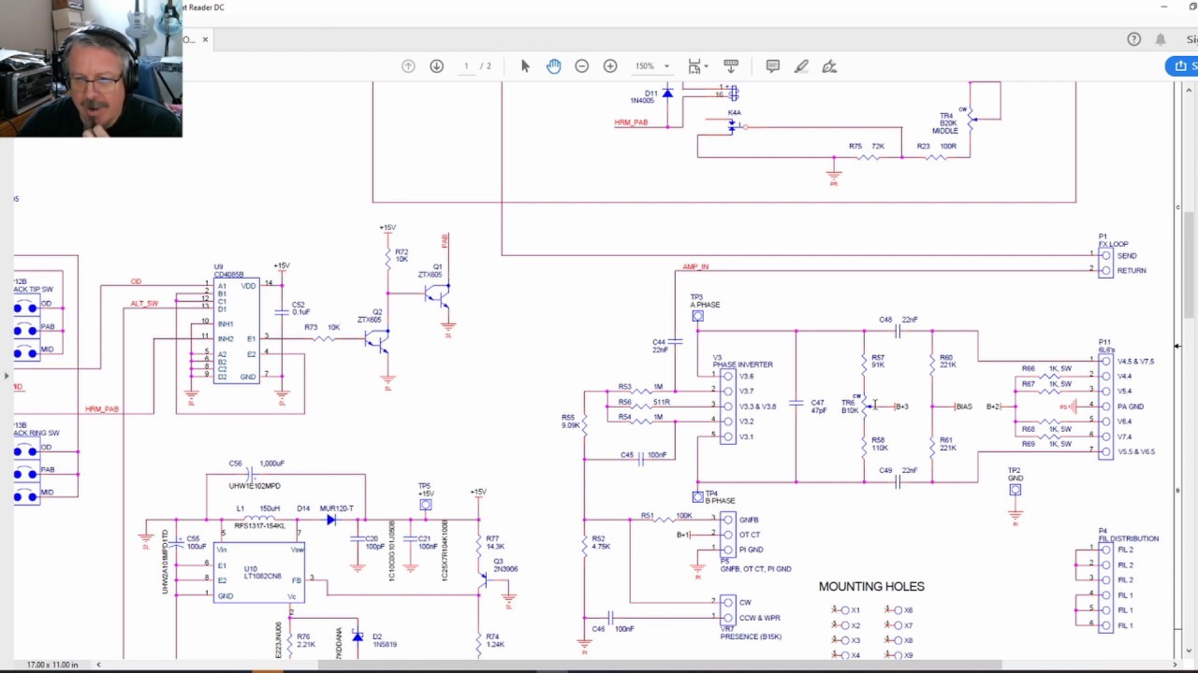
Task: Click the 'PHASE INVERTER' label
Action: click(743, 365)
